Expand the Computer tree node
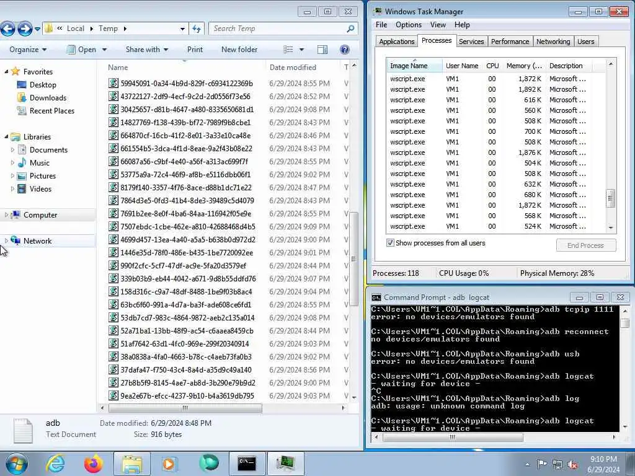The height and width of the screenshot is (476, 635). (6, 215)
